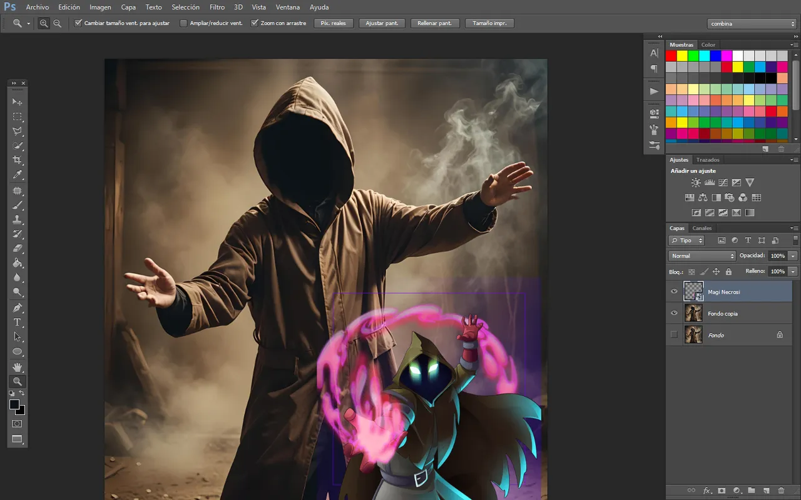Viewport: 801px width, 500px height.
Task: Select the Ellipse shape tool
Action: point(18,352)
